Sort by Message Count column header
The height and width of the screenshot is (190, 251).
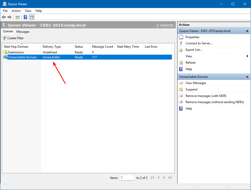103,47
